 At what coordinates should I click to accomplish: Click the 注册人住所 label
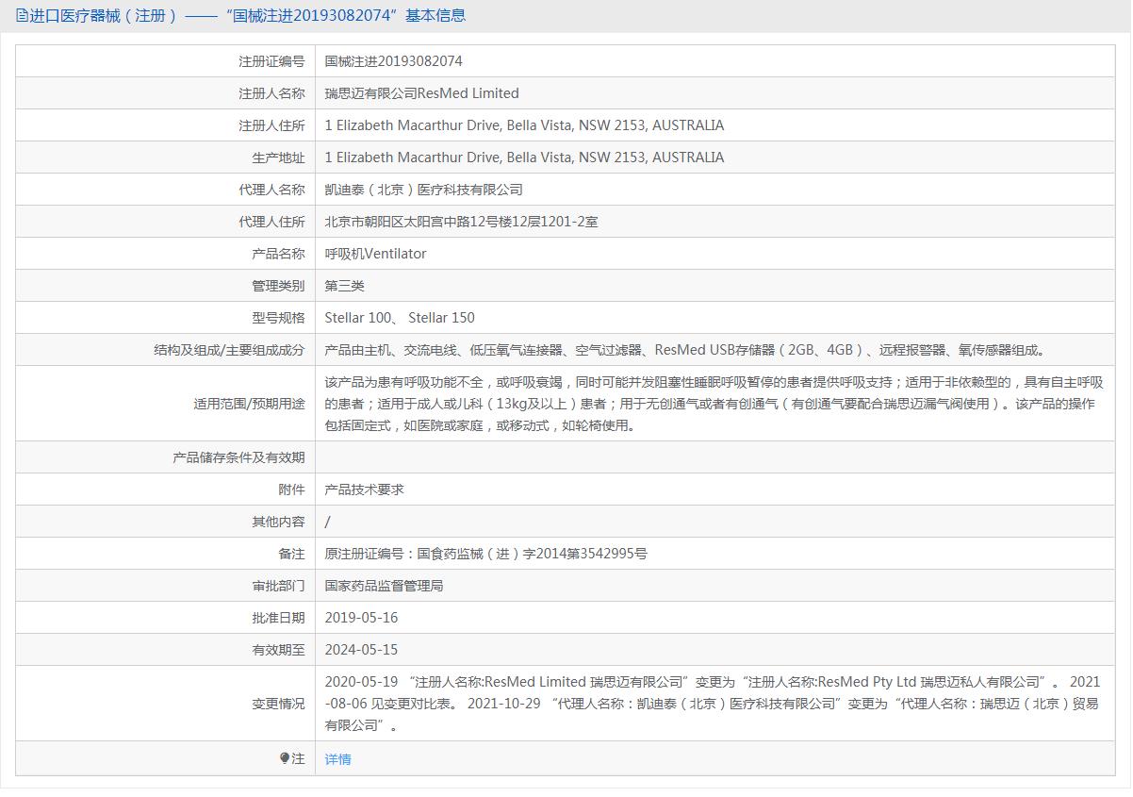tap(271, 125)
